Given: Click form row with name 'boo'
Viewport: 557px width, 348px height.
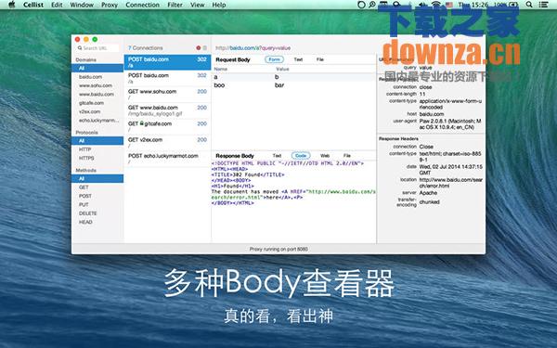Looking at the screenshot, I should [x=293, y=85].
